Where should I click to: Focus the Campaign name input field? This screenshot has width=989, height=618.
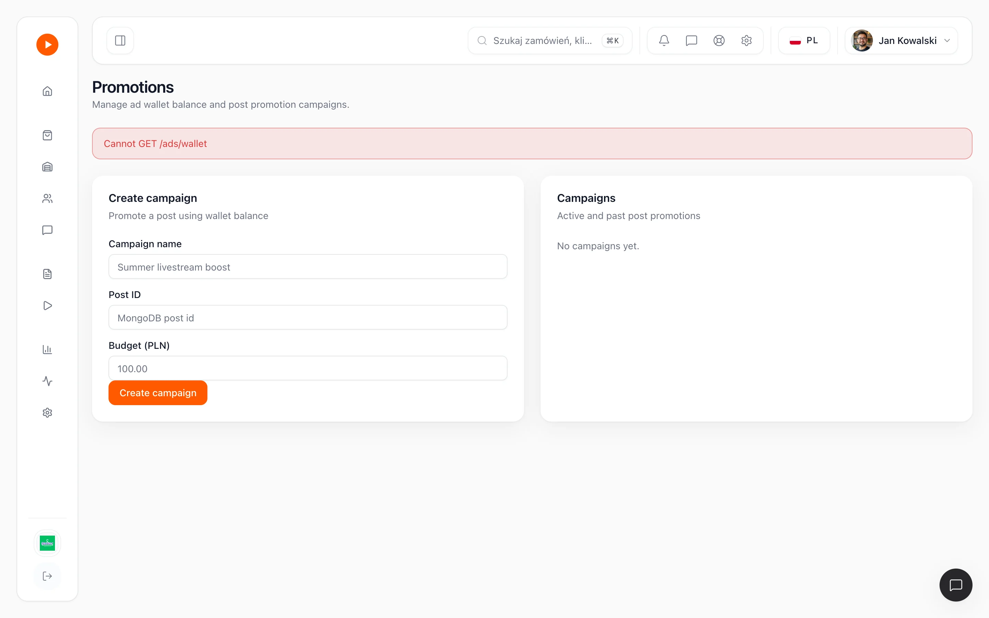(308, 267)
